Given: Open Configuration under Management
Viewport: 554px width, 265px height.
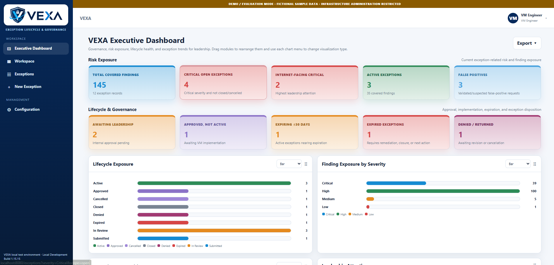Looking at the screenshot, I should 36,110.
